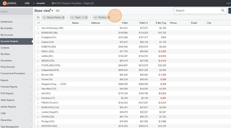Toggle the group panel icon

click(x=38, y=17)
